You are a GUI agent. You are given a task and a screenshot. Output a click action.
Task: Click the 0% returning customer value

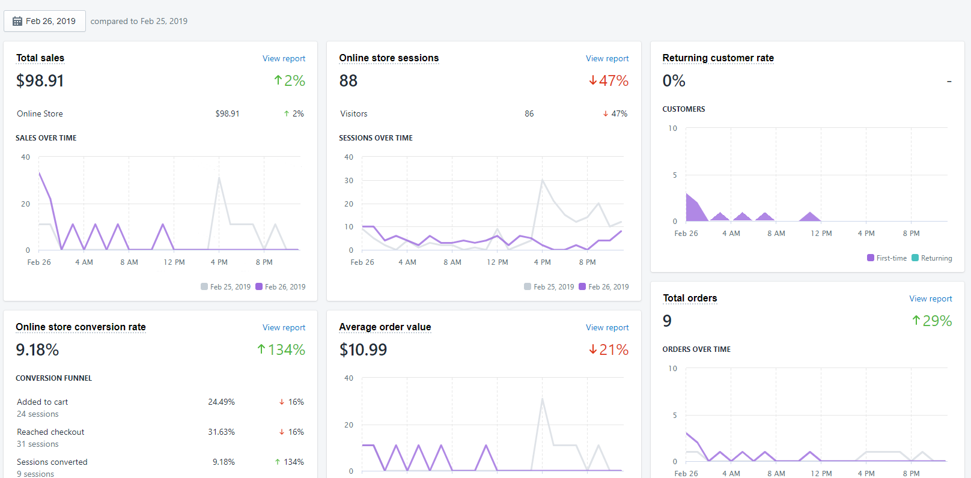coord(674,80)
